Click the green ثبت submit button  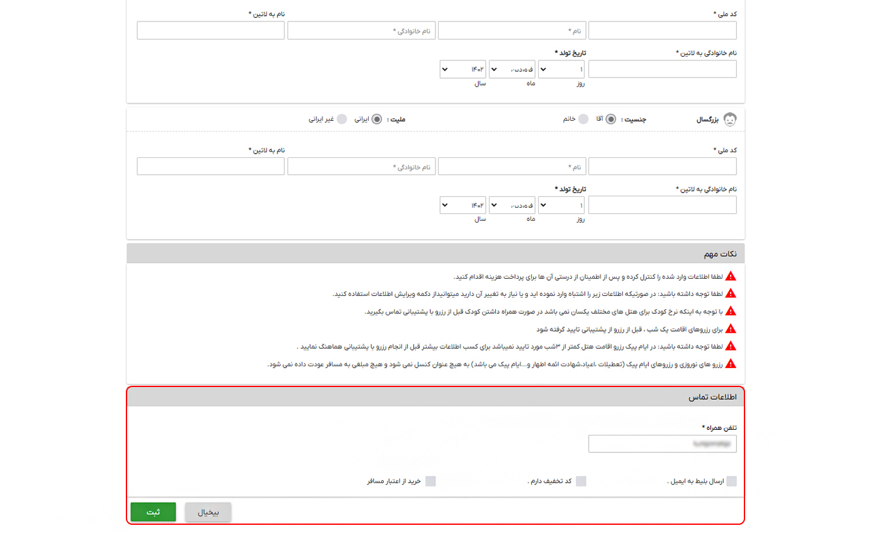(153, 512)
